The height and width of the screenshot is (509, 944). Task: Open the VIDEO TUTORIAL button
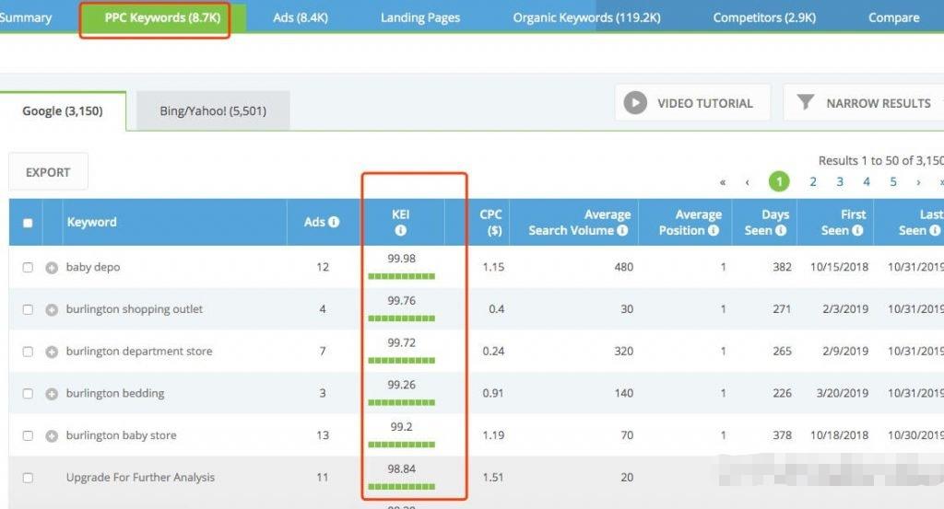tap(692, 103)
